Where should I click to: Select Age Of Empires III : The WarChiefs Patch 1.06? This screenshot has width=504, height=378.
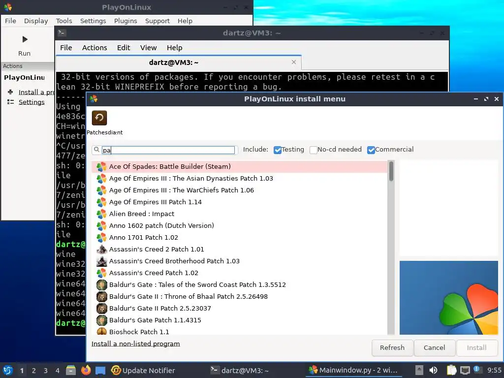tap(240, 190)
